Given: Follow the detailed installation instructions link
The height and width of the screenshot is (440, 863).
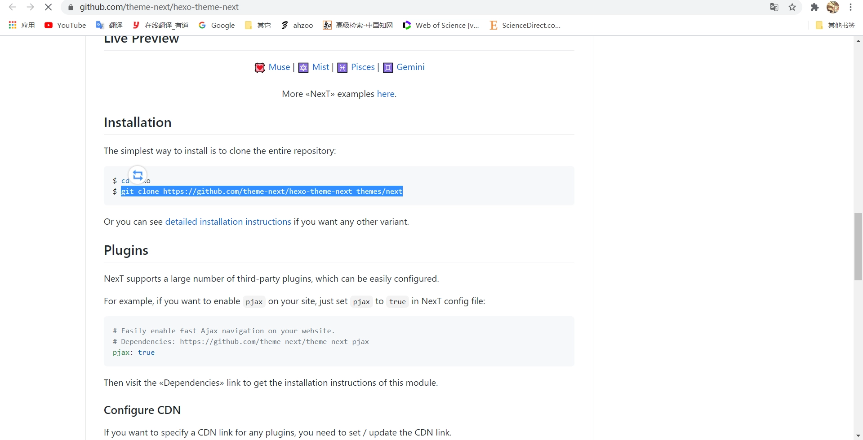Looking at the screenshot, I should 228,222.
